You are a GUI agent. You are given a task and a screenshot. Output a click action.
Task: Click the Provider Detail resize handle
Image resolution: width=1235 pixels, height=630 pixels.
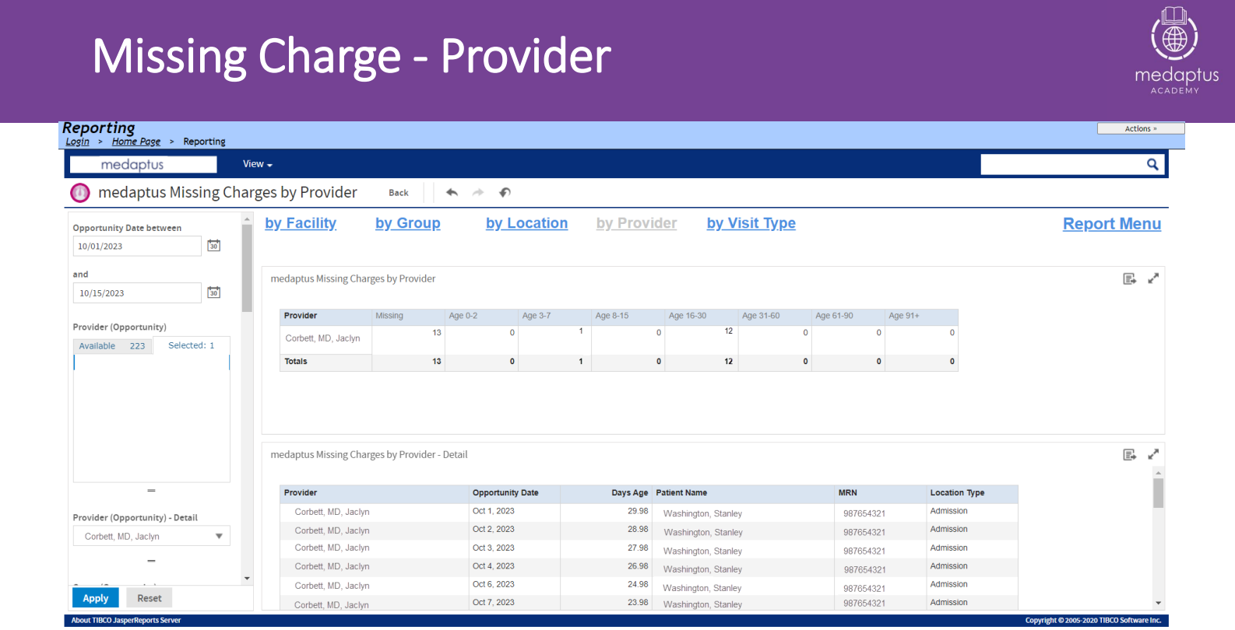151,560
